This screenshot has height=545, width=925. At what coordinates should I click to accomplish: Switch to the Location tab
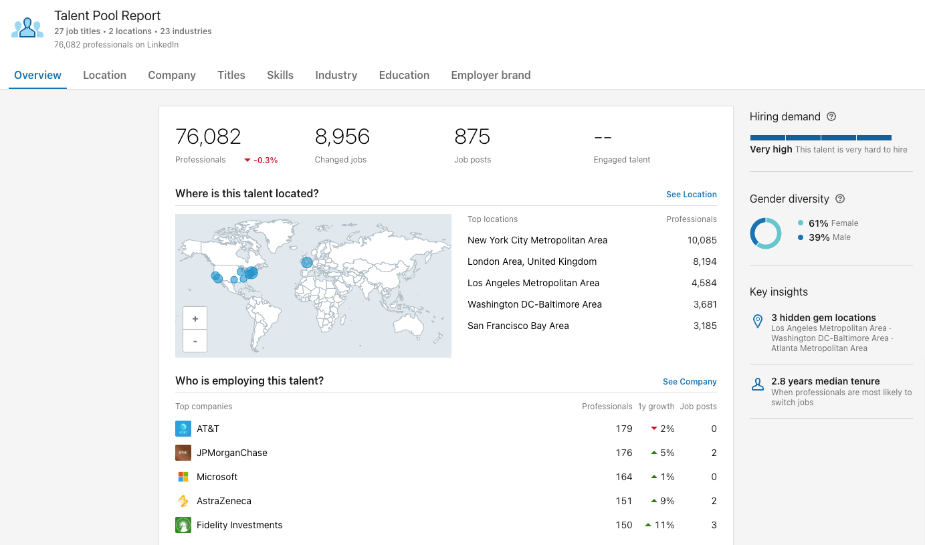[104, 75]
